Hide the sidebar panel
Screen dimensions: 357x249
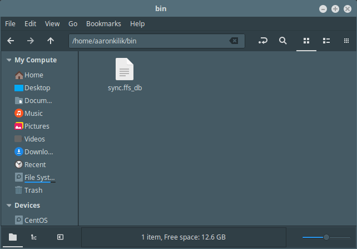point(60,237)
